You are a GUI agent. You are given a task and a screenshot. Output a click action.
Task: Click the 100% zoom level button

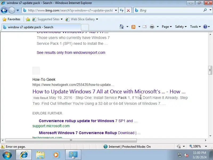tap(195, 146)
